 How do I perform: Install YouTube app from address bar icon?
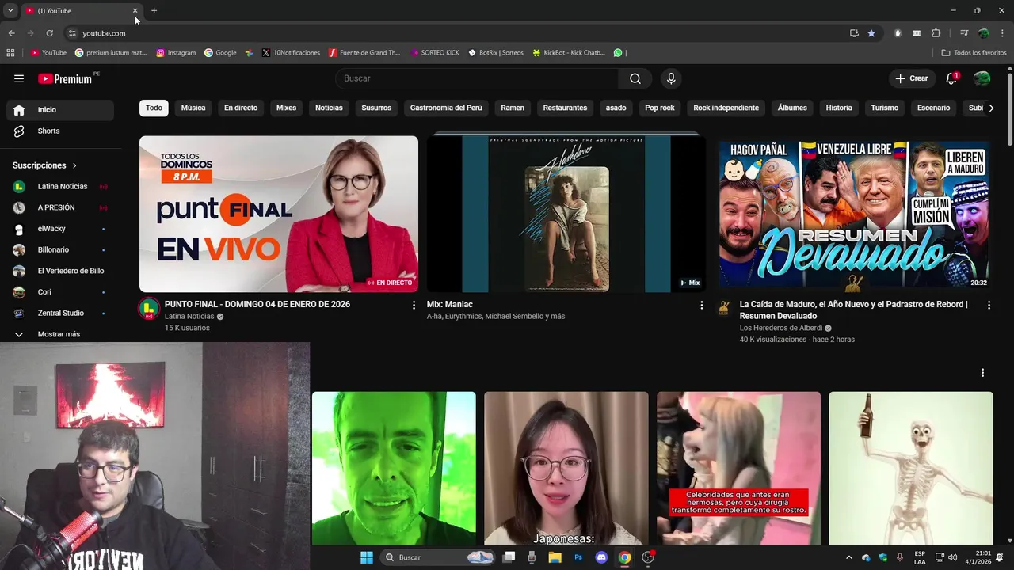tap(854, 33)
